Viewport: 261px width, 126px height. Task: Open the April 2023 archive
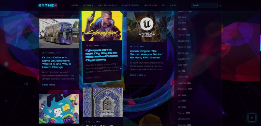(182, 107)
